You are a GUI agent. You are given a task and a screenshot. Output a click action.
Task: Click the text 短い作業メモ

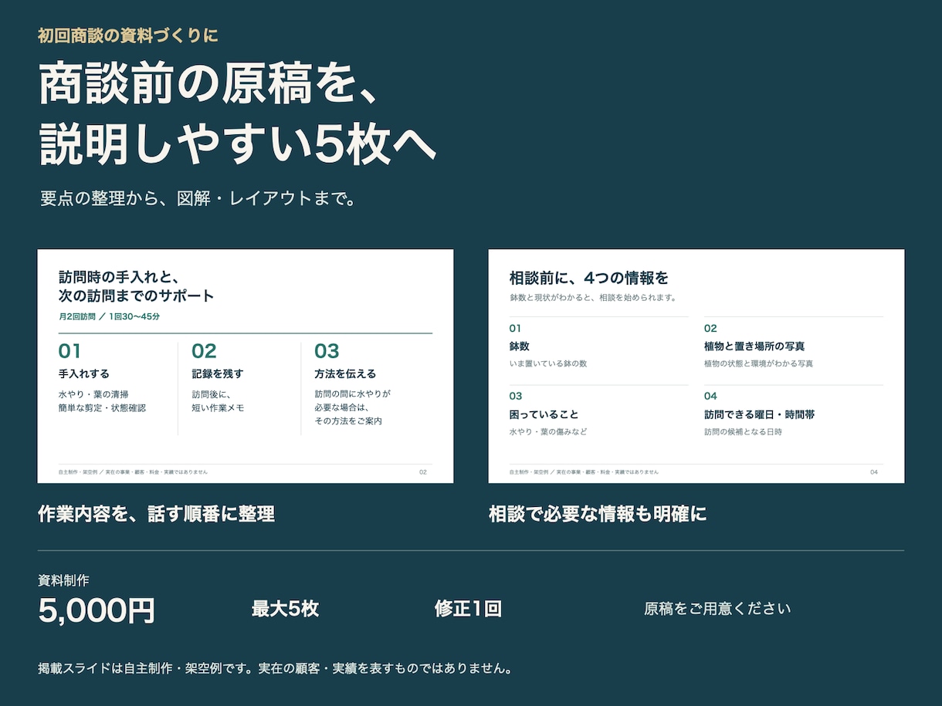[x=218, y=407]
